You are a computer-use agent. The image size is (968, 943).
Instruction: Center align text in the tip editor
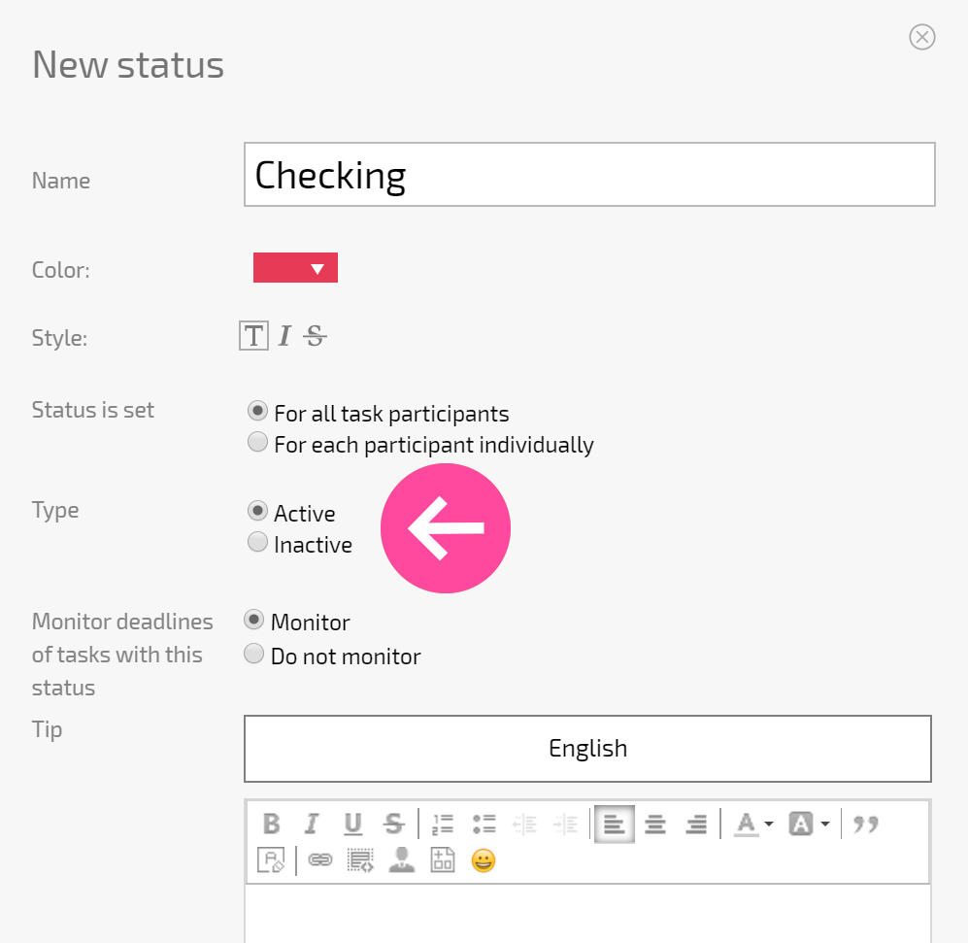pos(655,824)
